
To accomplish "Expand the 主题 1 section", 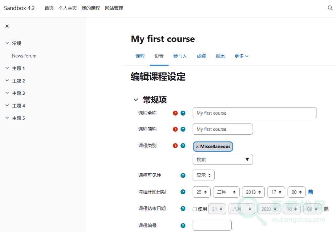I will coord(7,68).
